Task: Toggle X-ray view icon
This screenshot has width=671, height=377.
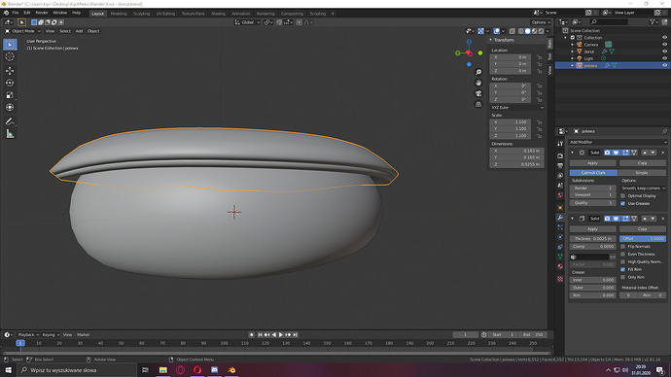Action: pos(512,31)
